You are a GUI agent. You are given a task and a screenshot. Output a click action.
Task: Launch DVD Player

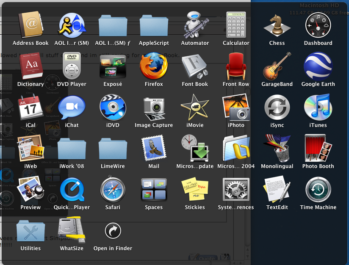coord(72,66)
